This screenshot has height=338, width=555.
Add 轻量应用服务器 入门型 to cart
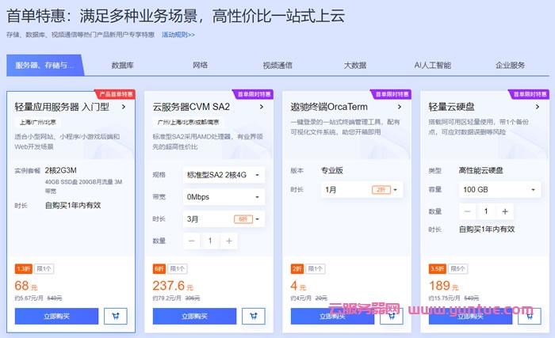[117, 316]
